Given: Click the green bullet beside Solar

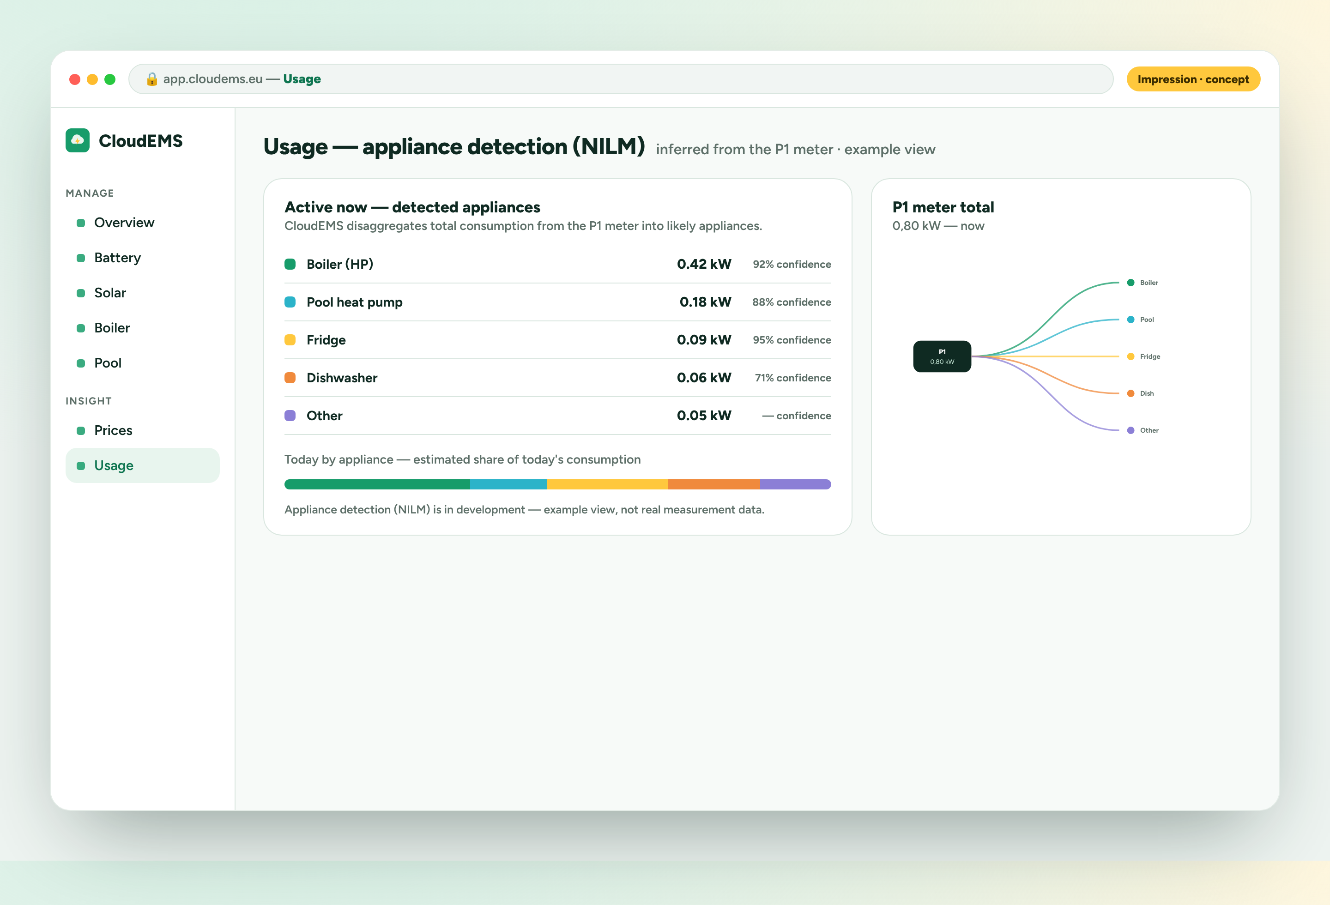Looking at the screenshot, I should (x=81, y=294).
